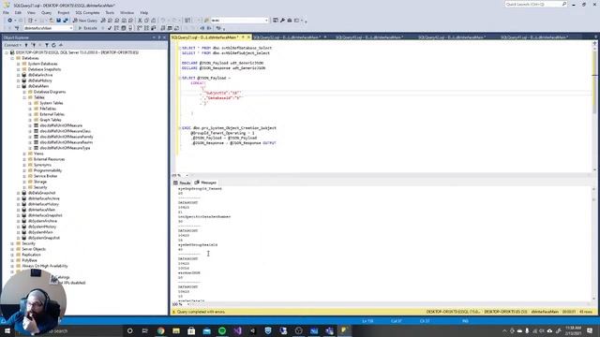Screen dimensions: 600x337
Task: Open the Help menu
Action: pyautogui.click(x=143, y=12)
